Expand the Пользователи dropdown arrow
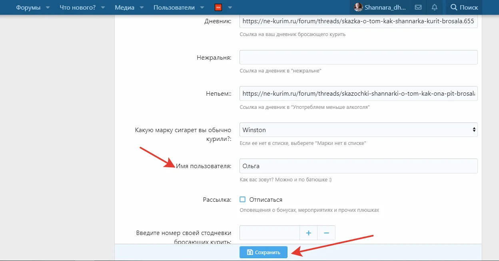 (x=202, y=8)
